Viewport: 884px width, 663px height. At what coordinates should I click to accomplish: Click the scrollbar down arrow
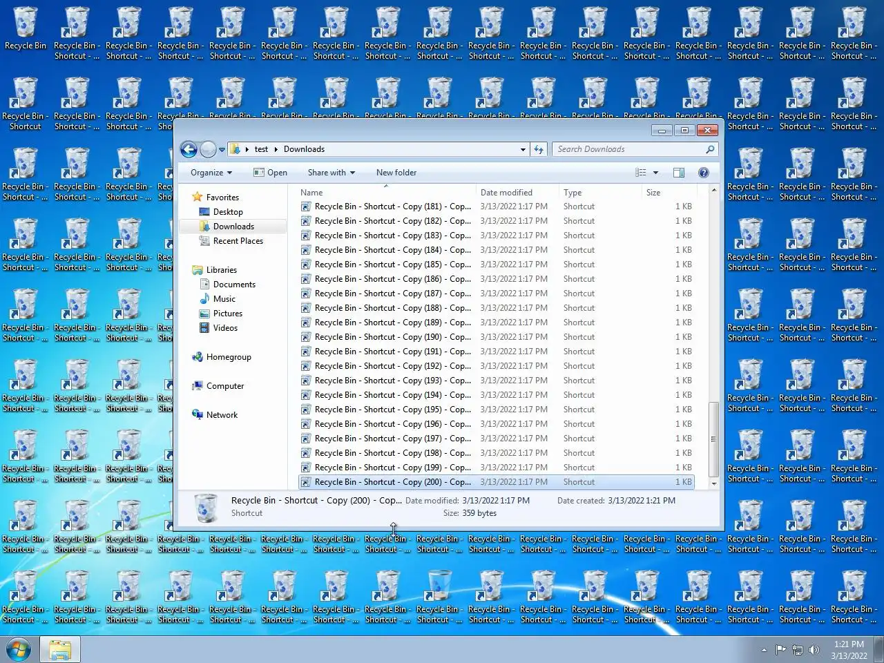pyautogui.click(x=713, y=484)
